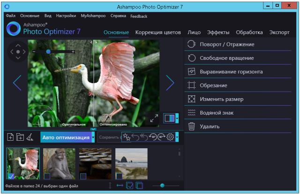
Task: Switch to Эффекты tab
Action: pos(218,32)
